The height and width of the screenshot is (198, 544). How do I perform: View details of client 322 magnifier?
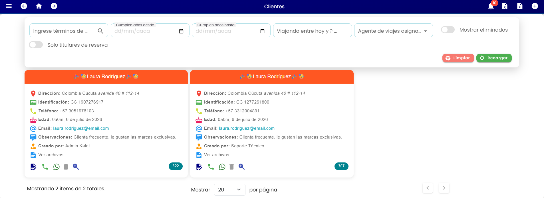76,167
